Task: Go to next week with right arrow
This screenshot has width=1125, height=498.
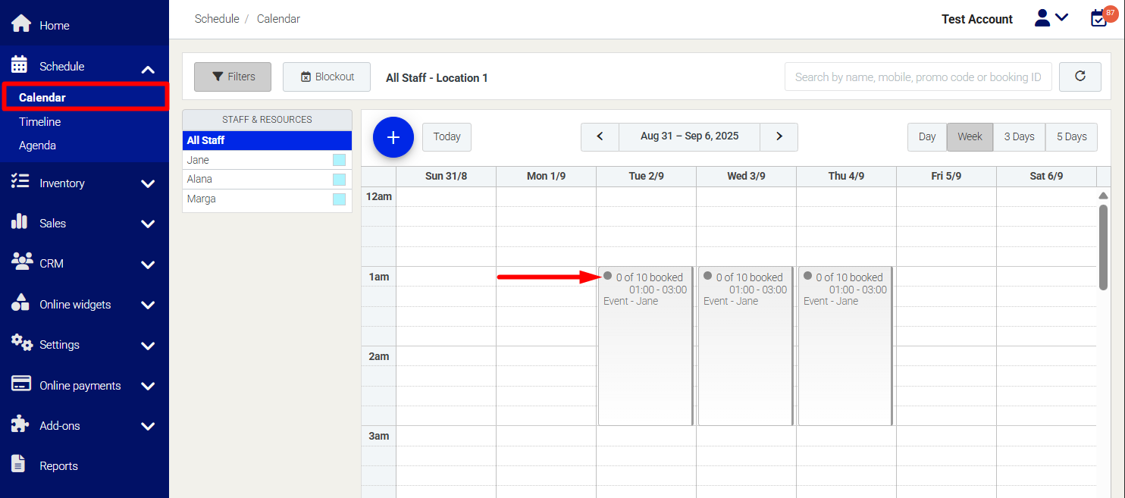Action: point(779,136)
